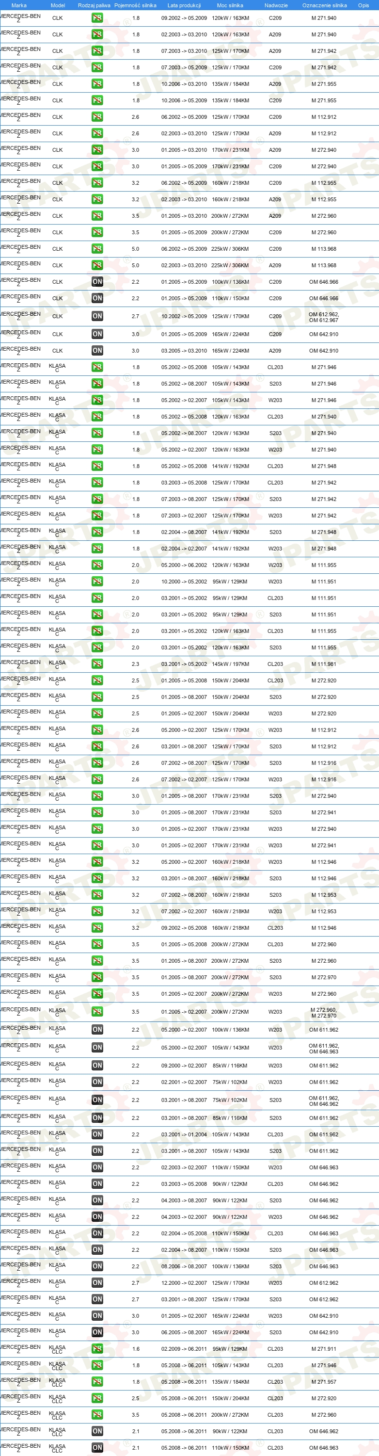
Task: Click PB icon in CLK 5.0 C209 row
Action: (x=97, y=249)
